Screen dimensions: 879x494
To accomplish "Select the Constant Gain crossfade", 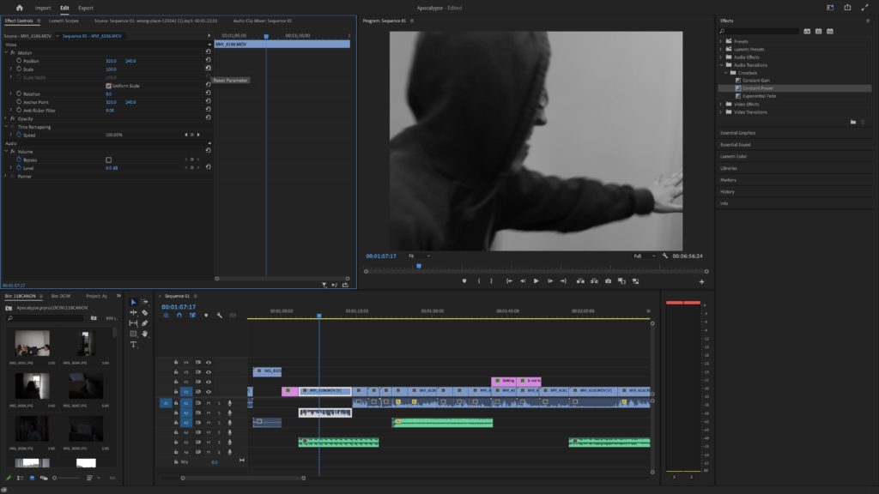I will [755, 81].
